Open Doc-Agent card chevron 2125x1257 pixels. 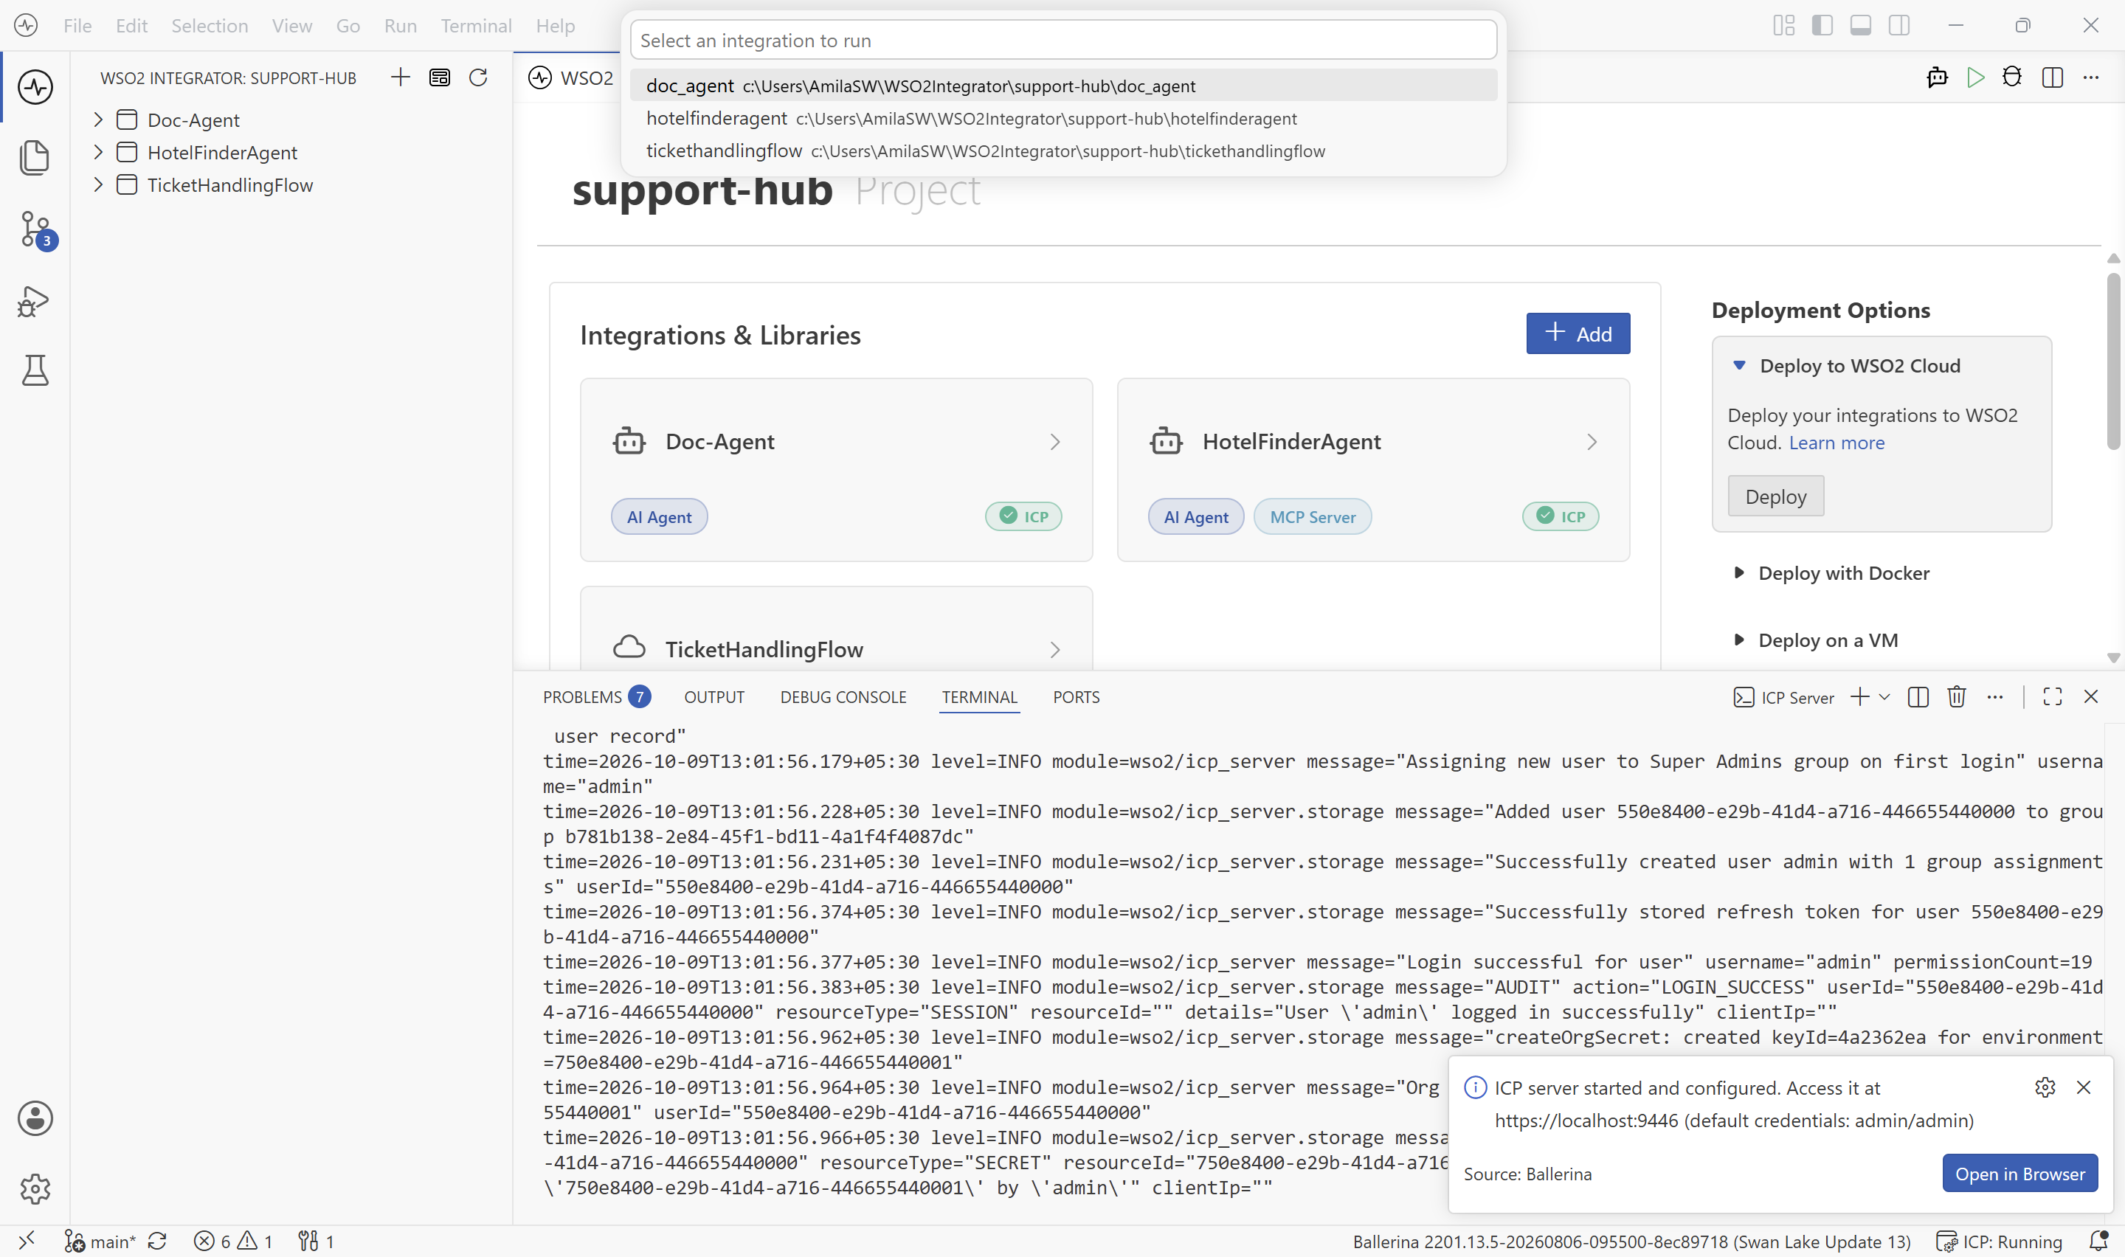[1055, 442]
